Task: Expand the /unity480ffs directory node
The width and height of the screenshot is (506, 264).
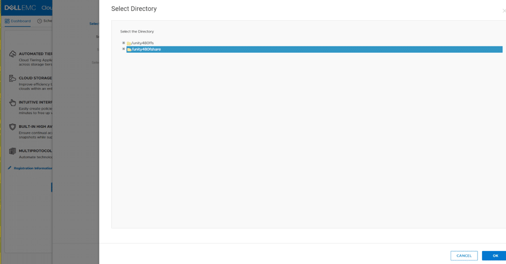Action: point(124,43)
